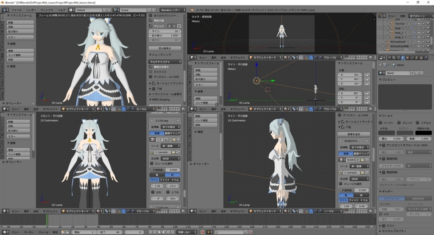Hide TwinTail with its eye icon
This screenshot has height=235, width=434.
(419, 24)
